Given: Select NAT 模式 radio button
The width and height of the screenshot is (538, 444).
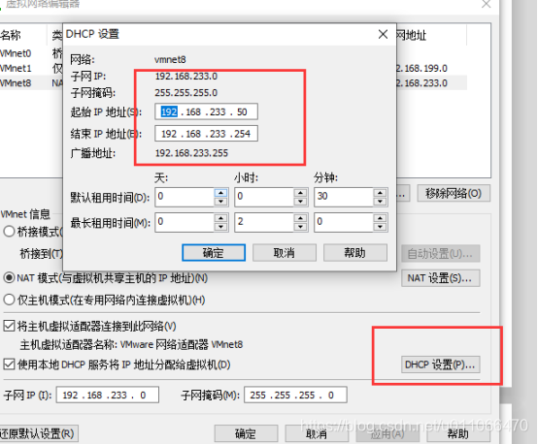Looking at the screenshot, I should point(9,277).
